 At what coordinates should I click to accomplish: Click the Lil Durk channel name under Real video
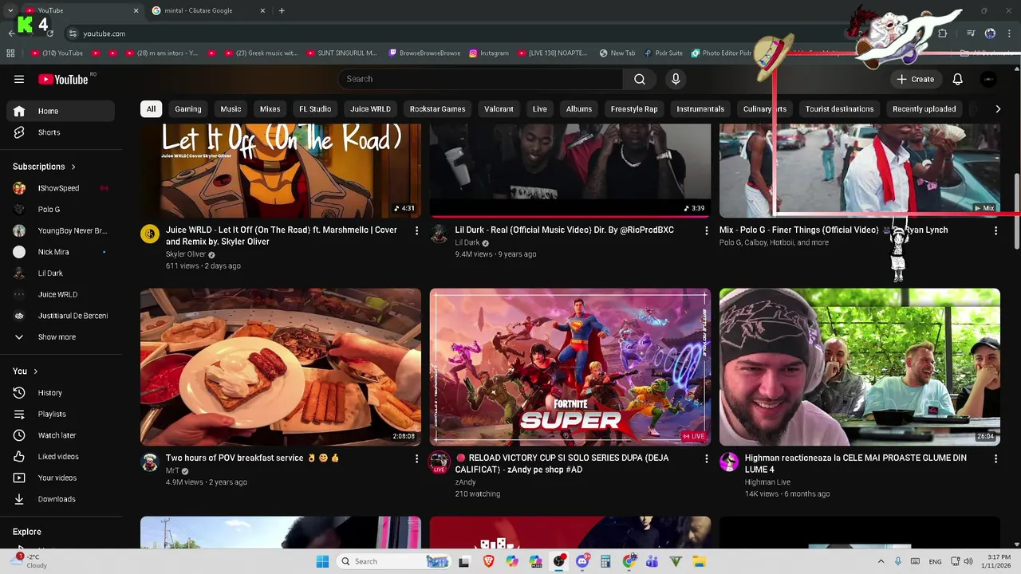pyautogui.click(x=467, y=242)
